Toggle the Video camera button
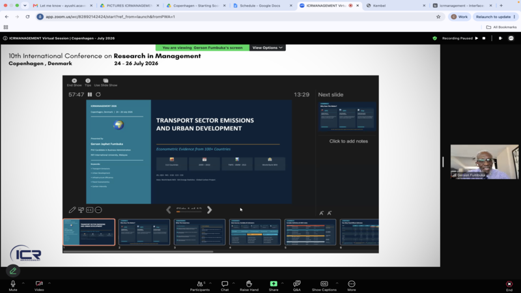The width and height of the screenshot is (521, 293). [39, 285]
